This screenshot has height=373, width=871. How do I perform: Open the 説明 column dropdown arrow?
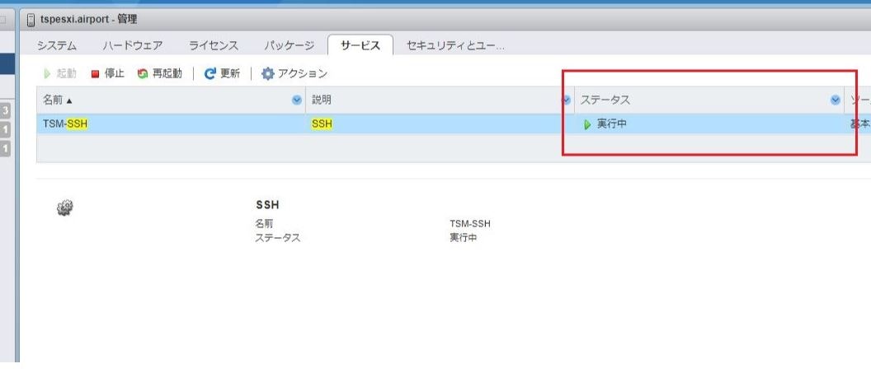click(x=567, y=100)
